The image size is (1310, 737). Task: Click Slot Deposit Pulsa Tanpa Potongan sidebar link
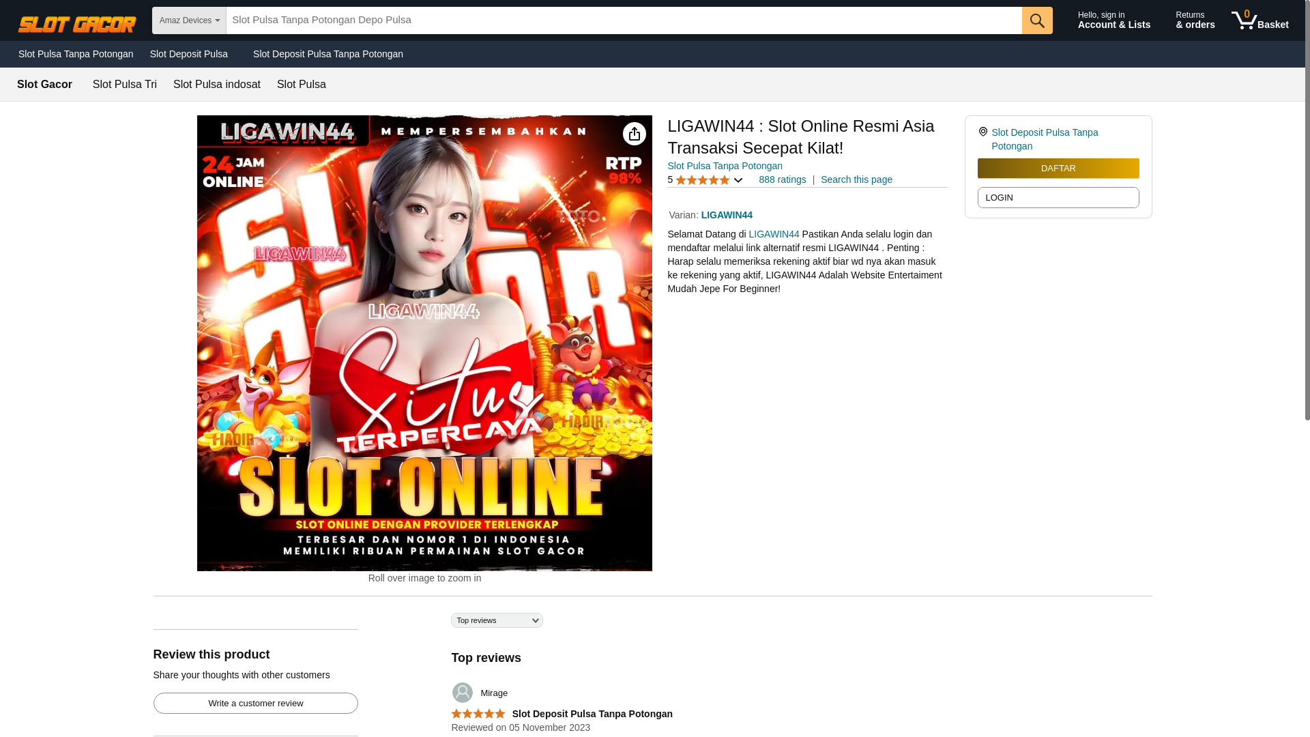(1045, 139)
